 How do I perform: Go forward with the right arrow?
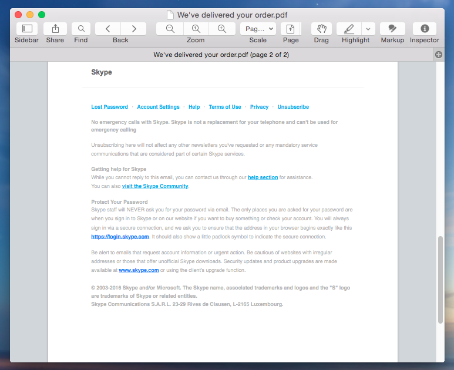133,29
